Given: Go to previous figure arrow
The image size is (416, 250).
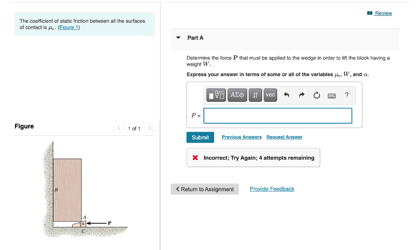Looking at the screenshot, I should tap(119, 128).
